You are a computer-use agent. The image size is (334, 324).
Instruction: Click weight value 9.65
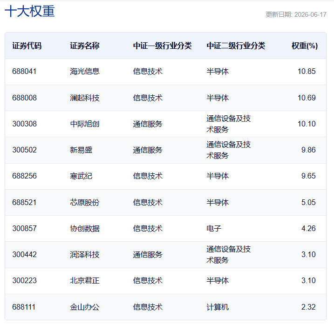(308, 176)
